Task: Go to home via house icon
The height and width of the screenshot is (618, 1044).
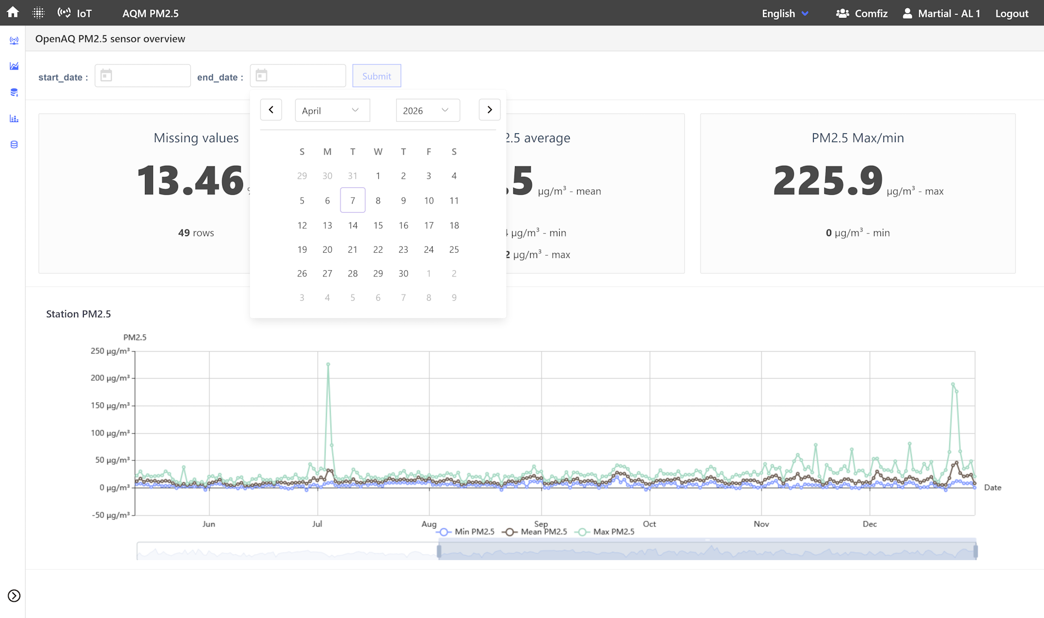Action: coord(13,12)
